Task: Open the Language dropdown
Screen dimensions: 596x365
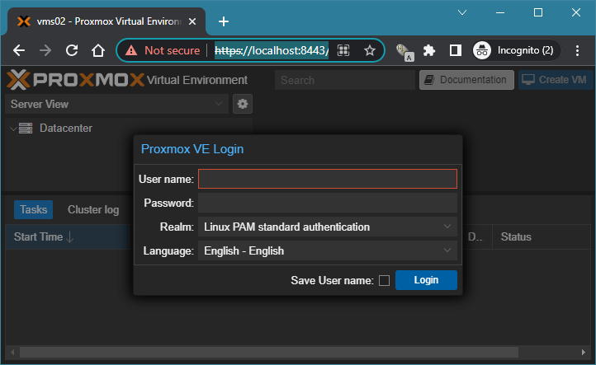Action: click(327, 250)
